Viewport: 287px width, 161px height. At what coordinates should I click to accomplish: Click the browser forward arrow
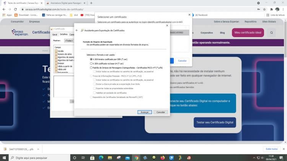[10, 9]
